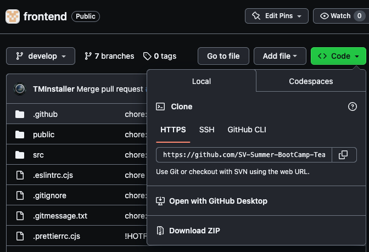Click the Clone help question mark icon

(353, 107)
